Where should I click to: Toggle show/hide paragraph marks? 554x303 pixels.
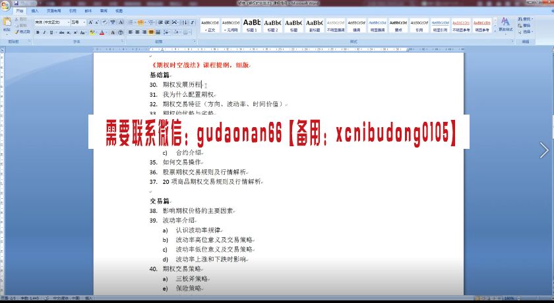coord(193,22)
